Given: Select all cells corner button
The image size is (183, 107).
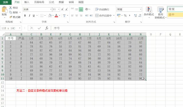Looking at the screenshot, I should (x=3, y=34).
